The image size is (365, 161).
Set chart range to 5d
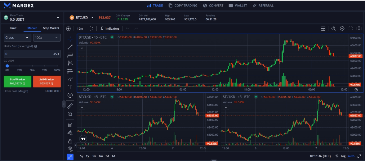click(x=107, y=156)
